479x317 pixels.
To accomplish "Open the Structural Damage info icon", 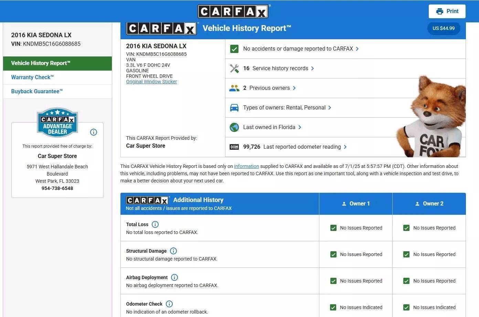I will pyautogui.click(x=173, y=251).
